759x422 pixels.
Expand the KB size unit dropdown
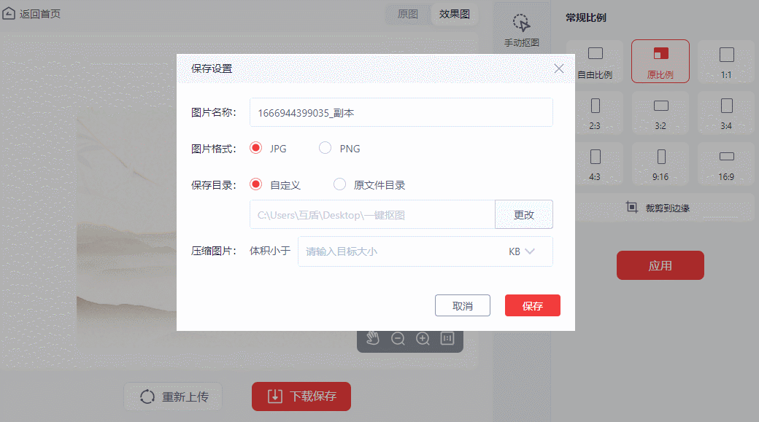523,251
